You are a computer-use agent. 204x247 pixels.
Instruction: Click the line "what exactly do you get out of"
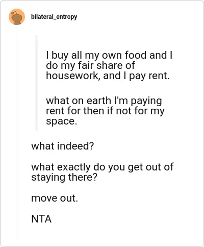pos(103,167)
